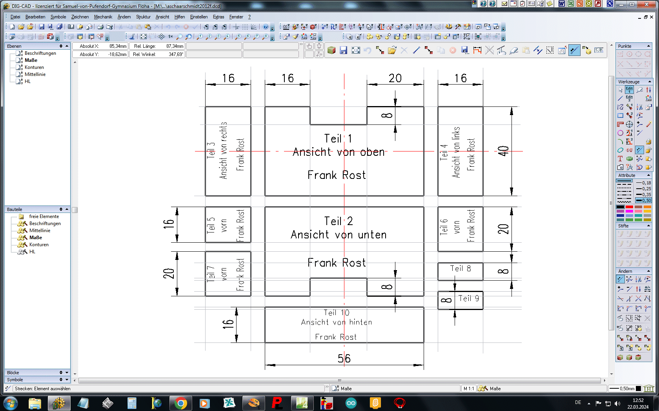Open the Einstellen menu

(x=199, y=17)
